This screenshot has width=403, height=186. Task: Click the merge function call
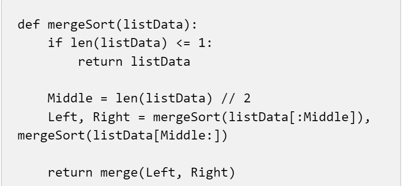pos(119,173)
